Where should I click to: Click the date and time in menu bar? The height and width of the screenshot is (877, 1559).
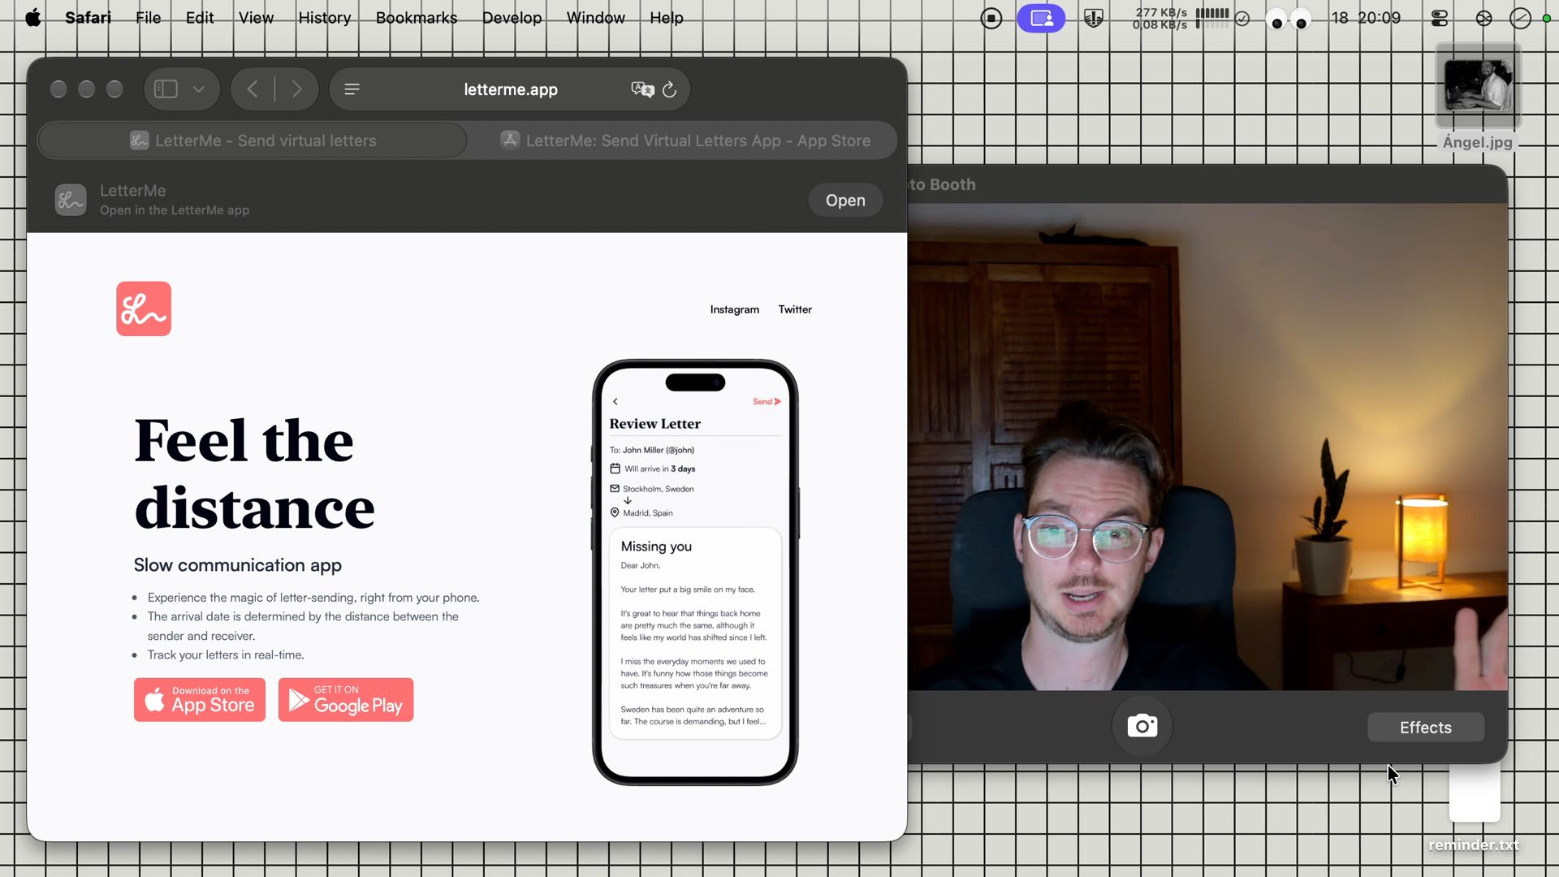tap(1366, 18)
